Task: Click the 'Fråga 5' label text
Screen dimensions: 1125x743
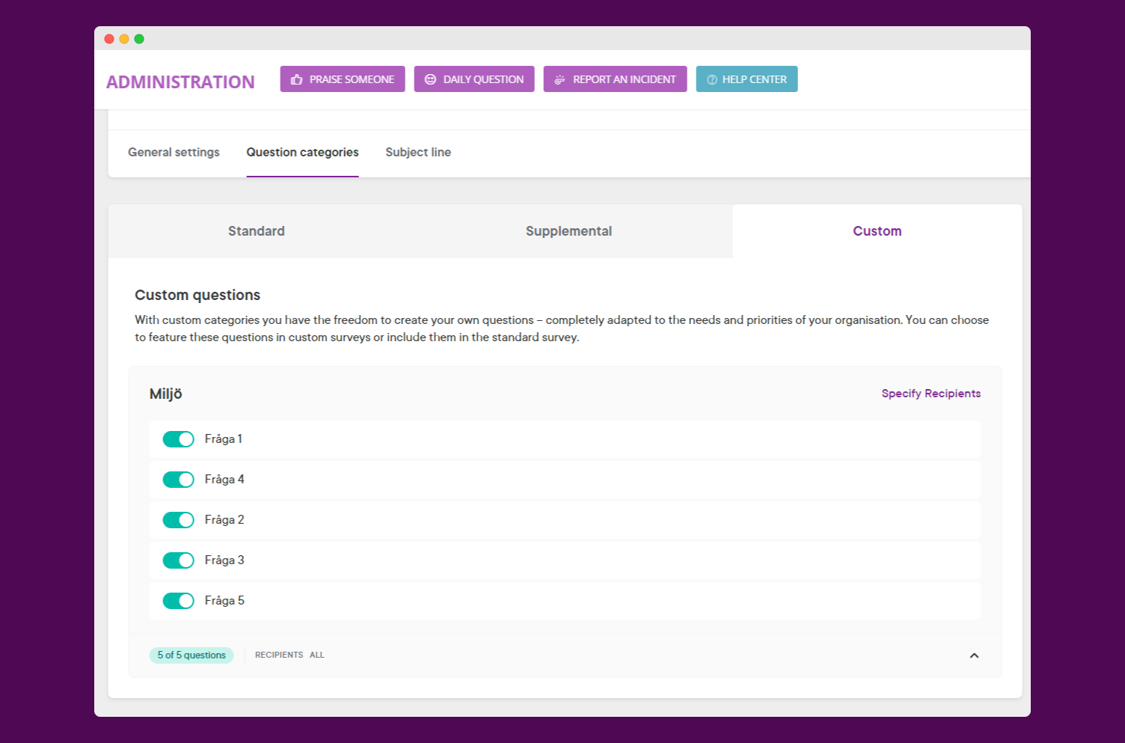Action: pyautogui.click(x=224, y=601)
